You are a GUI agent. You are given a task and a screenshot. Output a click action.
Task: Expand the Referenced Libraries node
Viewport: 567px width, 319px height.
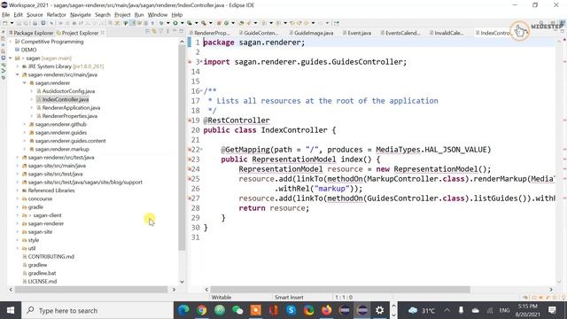pyautogui.click(x=18, y=191)
